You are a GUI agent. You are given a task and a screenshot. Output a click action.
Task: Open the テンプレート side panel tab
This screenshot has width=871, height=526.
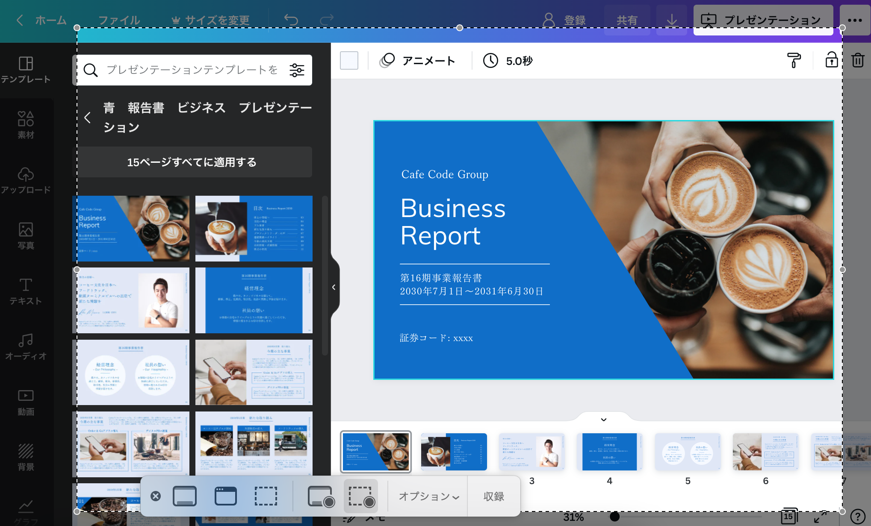pyautogui.click(x=26, y=70)
